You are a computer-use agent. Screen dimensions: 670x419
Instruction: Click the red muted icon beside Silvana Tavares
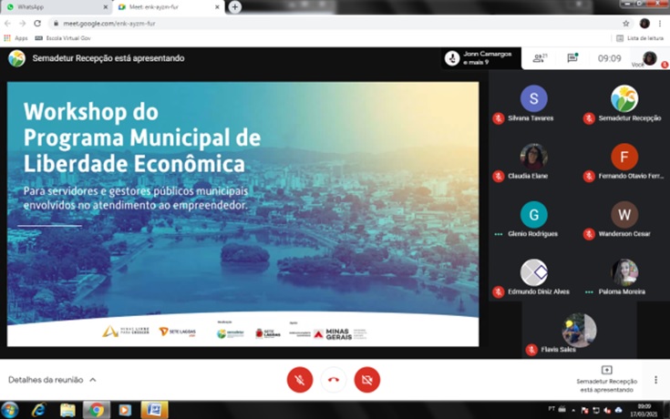tap(499, 118)
